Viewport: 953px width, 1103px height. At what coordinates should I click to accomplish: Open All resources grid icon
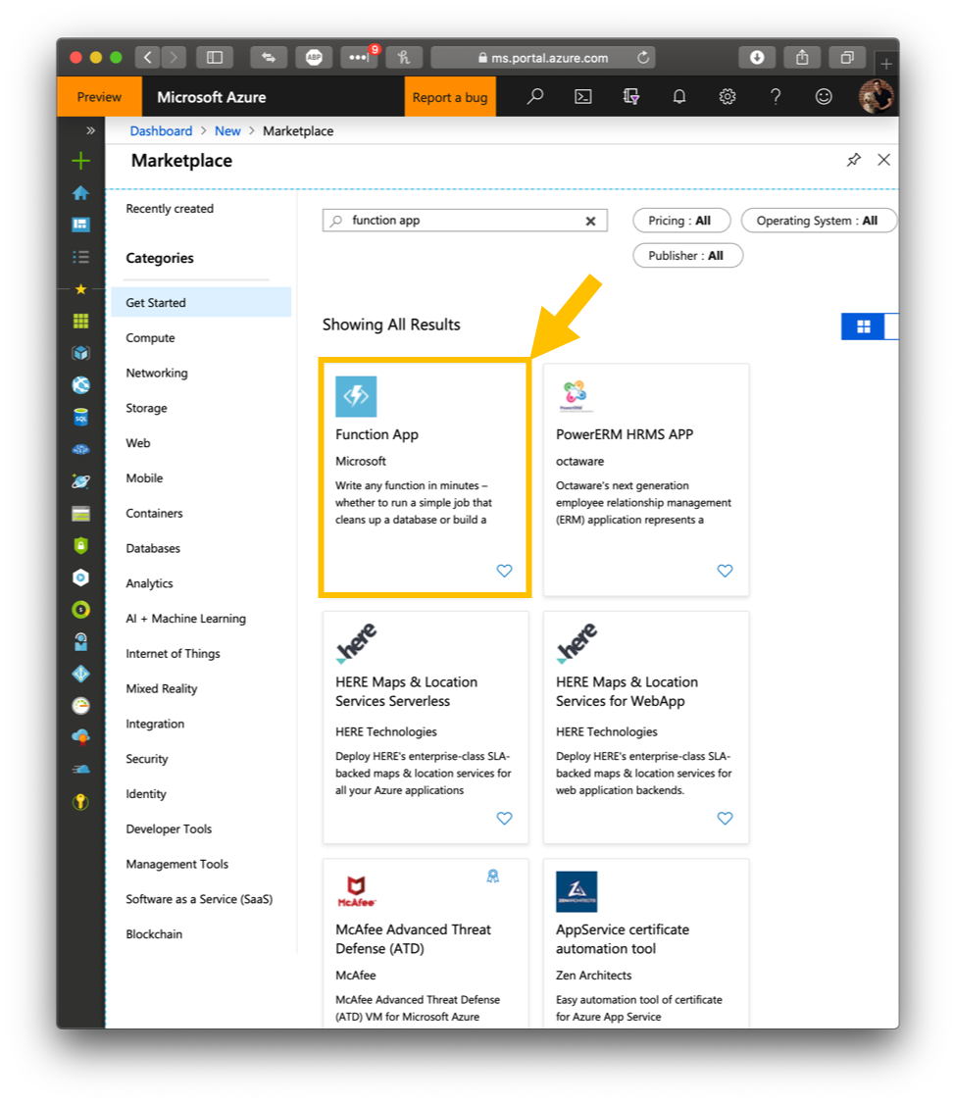(x=80, y=322)
